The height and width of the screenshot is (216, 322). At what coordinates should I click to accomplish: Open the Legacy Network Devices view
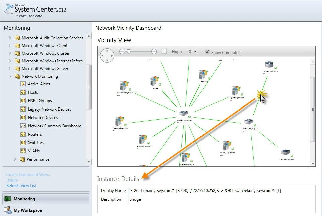50,109
